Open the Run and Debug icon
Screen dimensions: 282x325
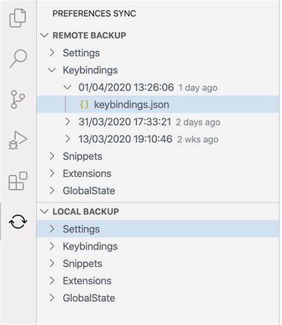[18, 140]
